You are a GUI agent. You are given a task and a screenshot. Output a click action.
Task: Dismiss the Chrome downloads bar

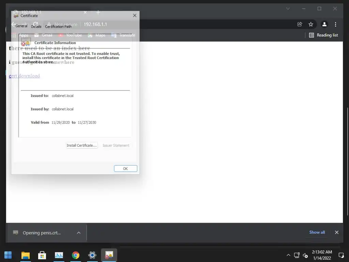[336, 232]
